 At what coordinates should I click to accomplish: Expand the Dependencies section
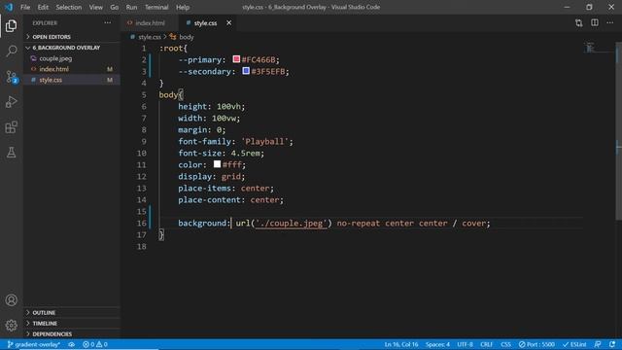[x=72, y=334]
